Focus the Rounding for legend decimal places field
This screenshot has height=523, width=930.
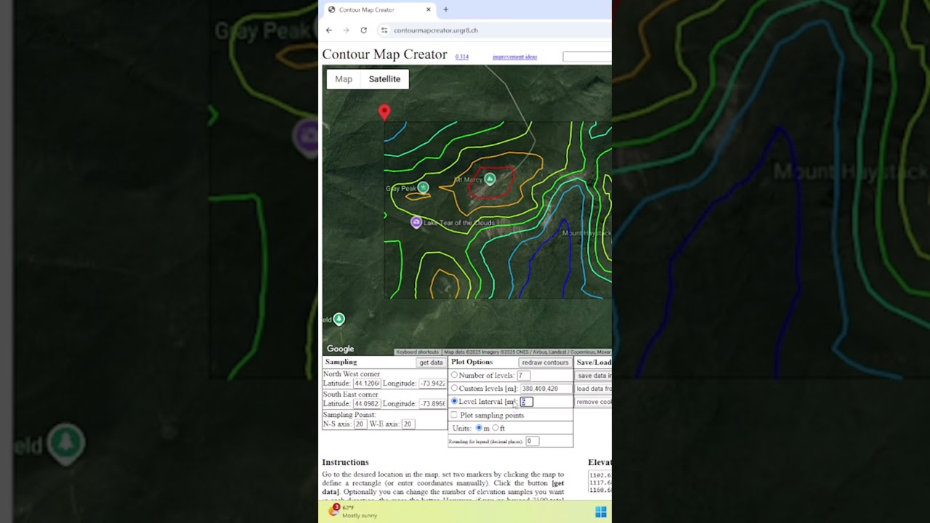point(532,441)
